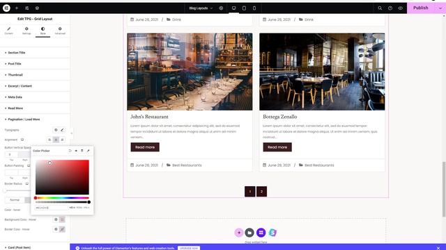This screenshot has width=446, height=250.
Task: Preview changes with the eye icon
Action: coord(400,8)
